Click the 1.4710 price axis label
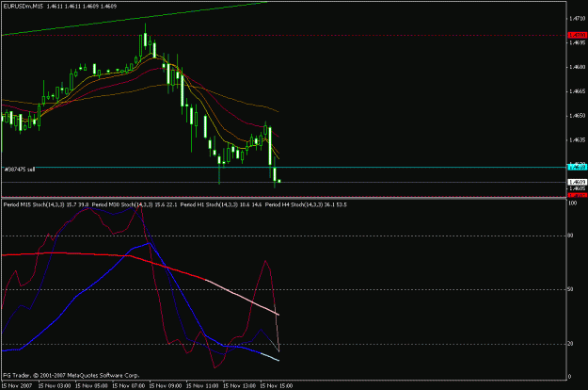Image resolution: width=588 pixels, height=390 pixels. point(577,19)
